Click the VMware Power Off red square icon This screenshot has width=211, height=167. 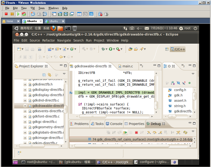click(6, 14)
